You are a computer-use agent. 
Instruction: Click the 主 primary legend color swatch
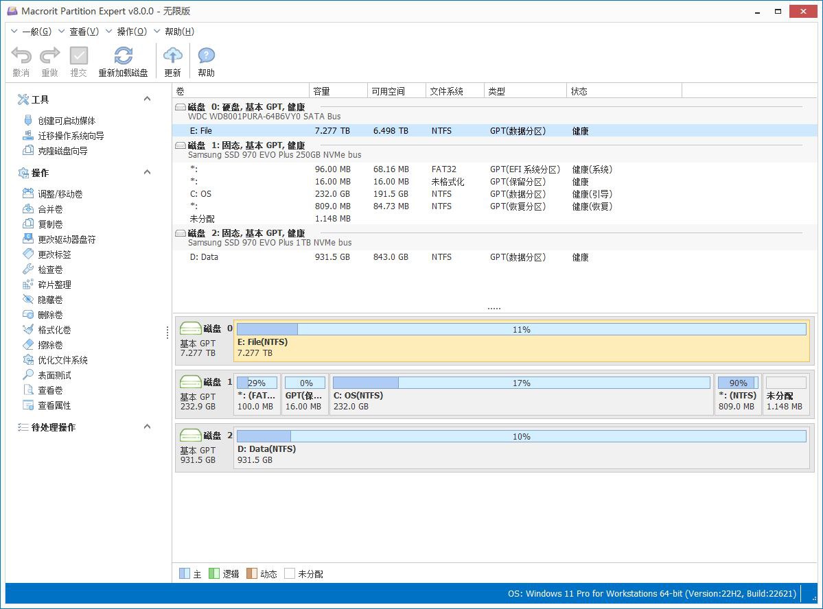pyautogui.click(x=184, y=573)
